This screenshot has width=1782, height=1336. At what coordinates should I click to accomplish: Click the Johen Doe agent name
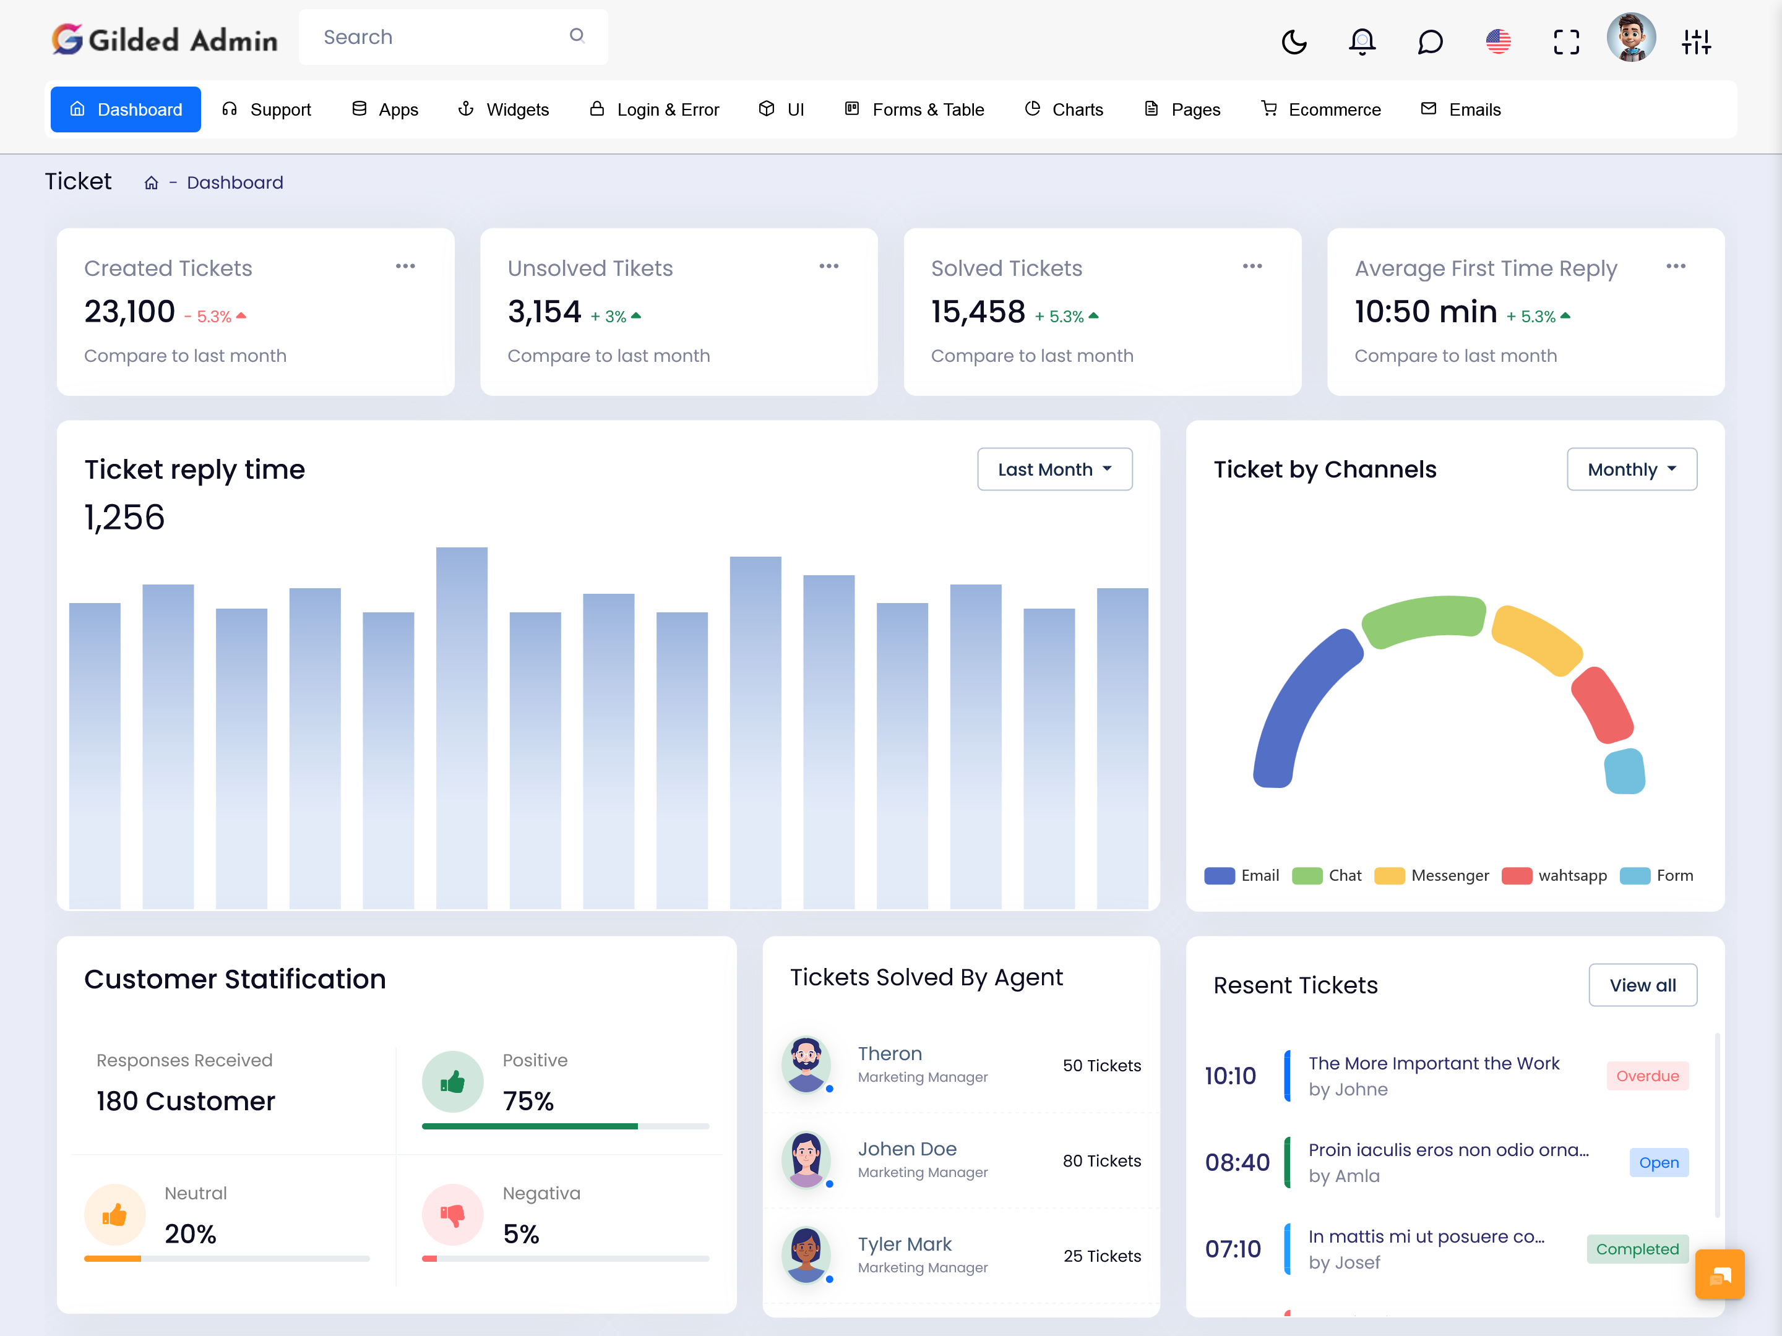click(907, 1149)
